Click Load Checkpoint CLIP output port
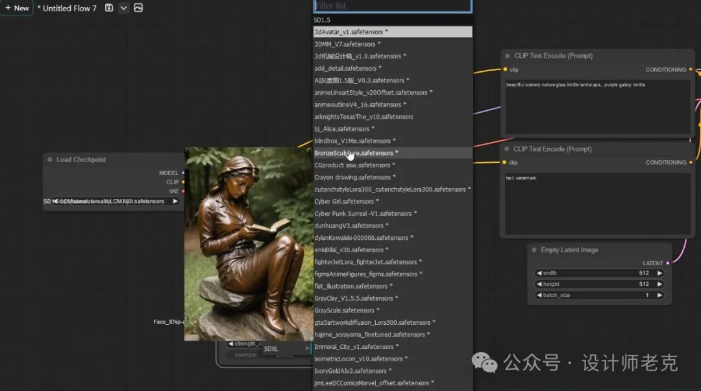Image resolution: width=701 pixels, height=391 pixels. pyautogui.click(x=183, y=182)
